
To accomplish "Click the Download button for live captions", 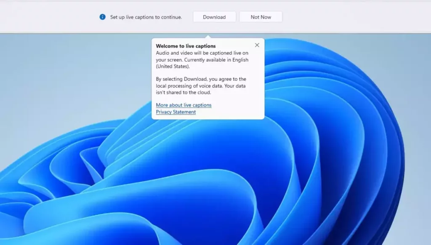I will (214, 17).
